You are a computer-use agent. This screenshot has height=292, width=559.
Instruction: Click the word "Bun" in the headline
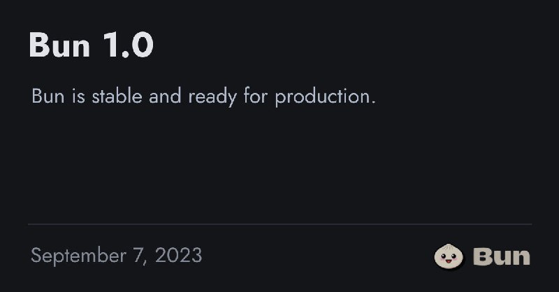click(59, 45)
